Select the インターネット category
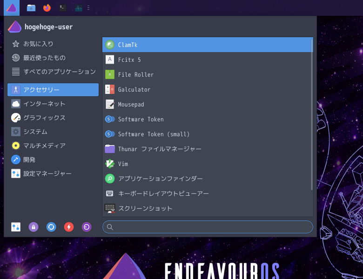The width and height of the screenshot is (363, 279). click(x=53, y=104)
